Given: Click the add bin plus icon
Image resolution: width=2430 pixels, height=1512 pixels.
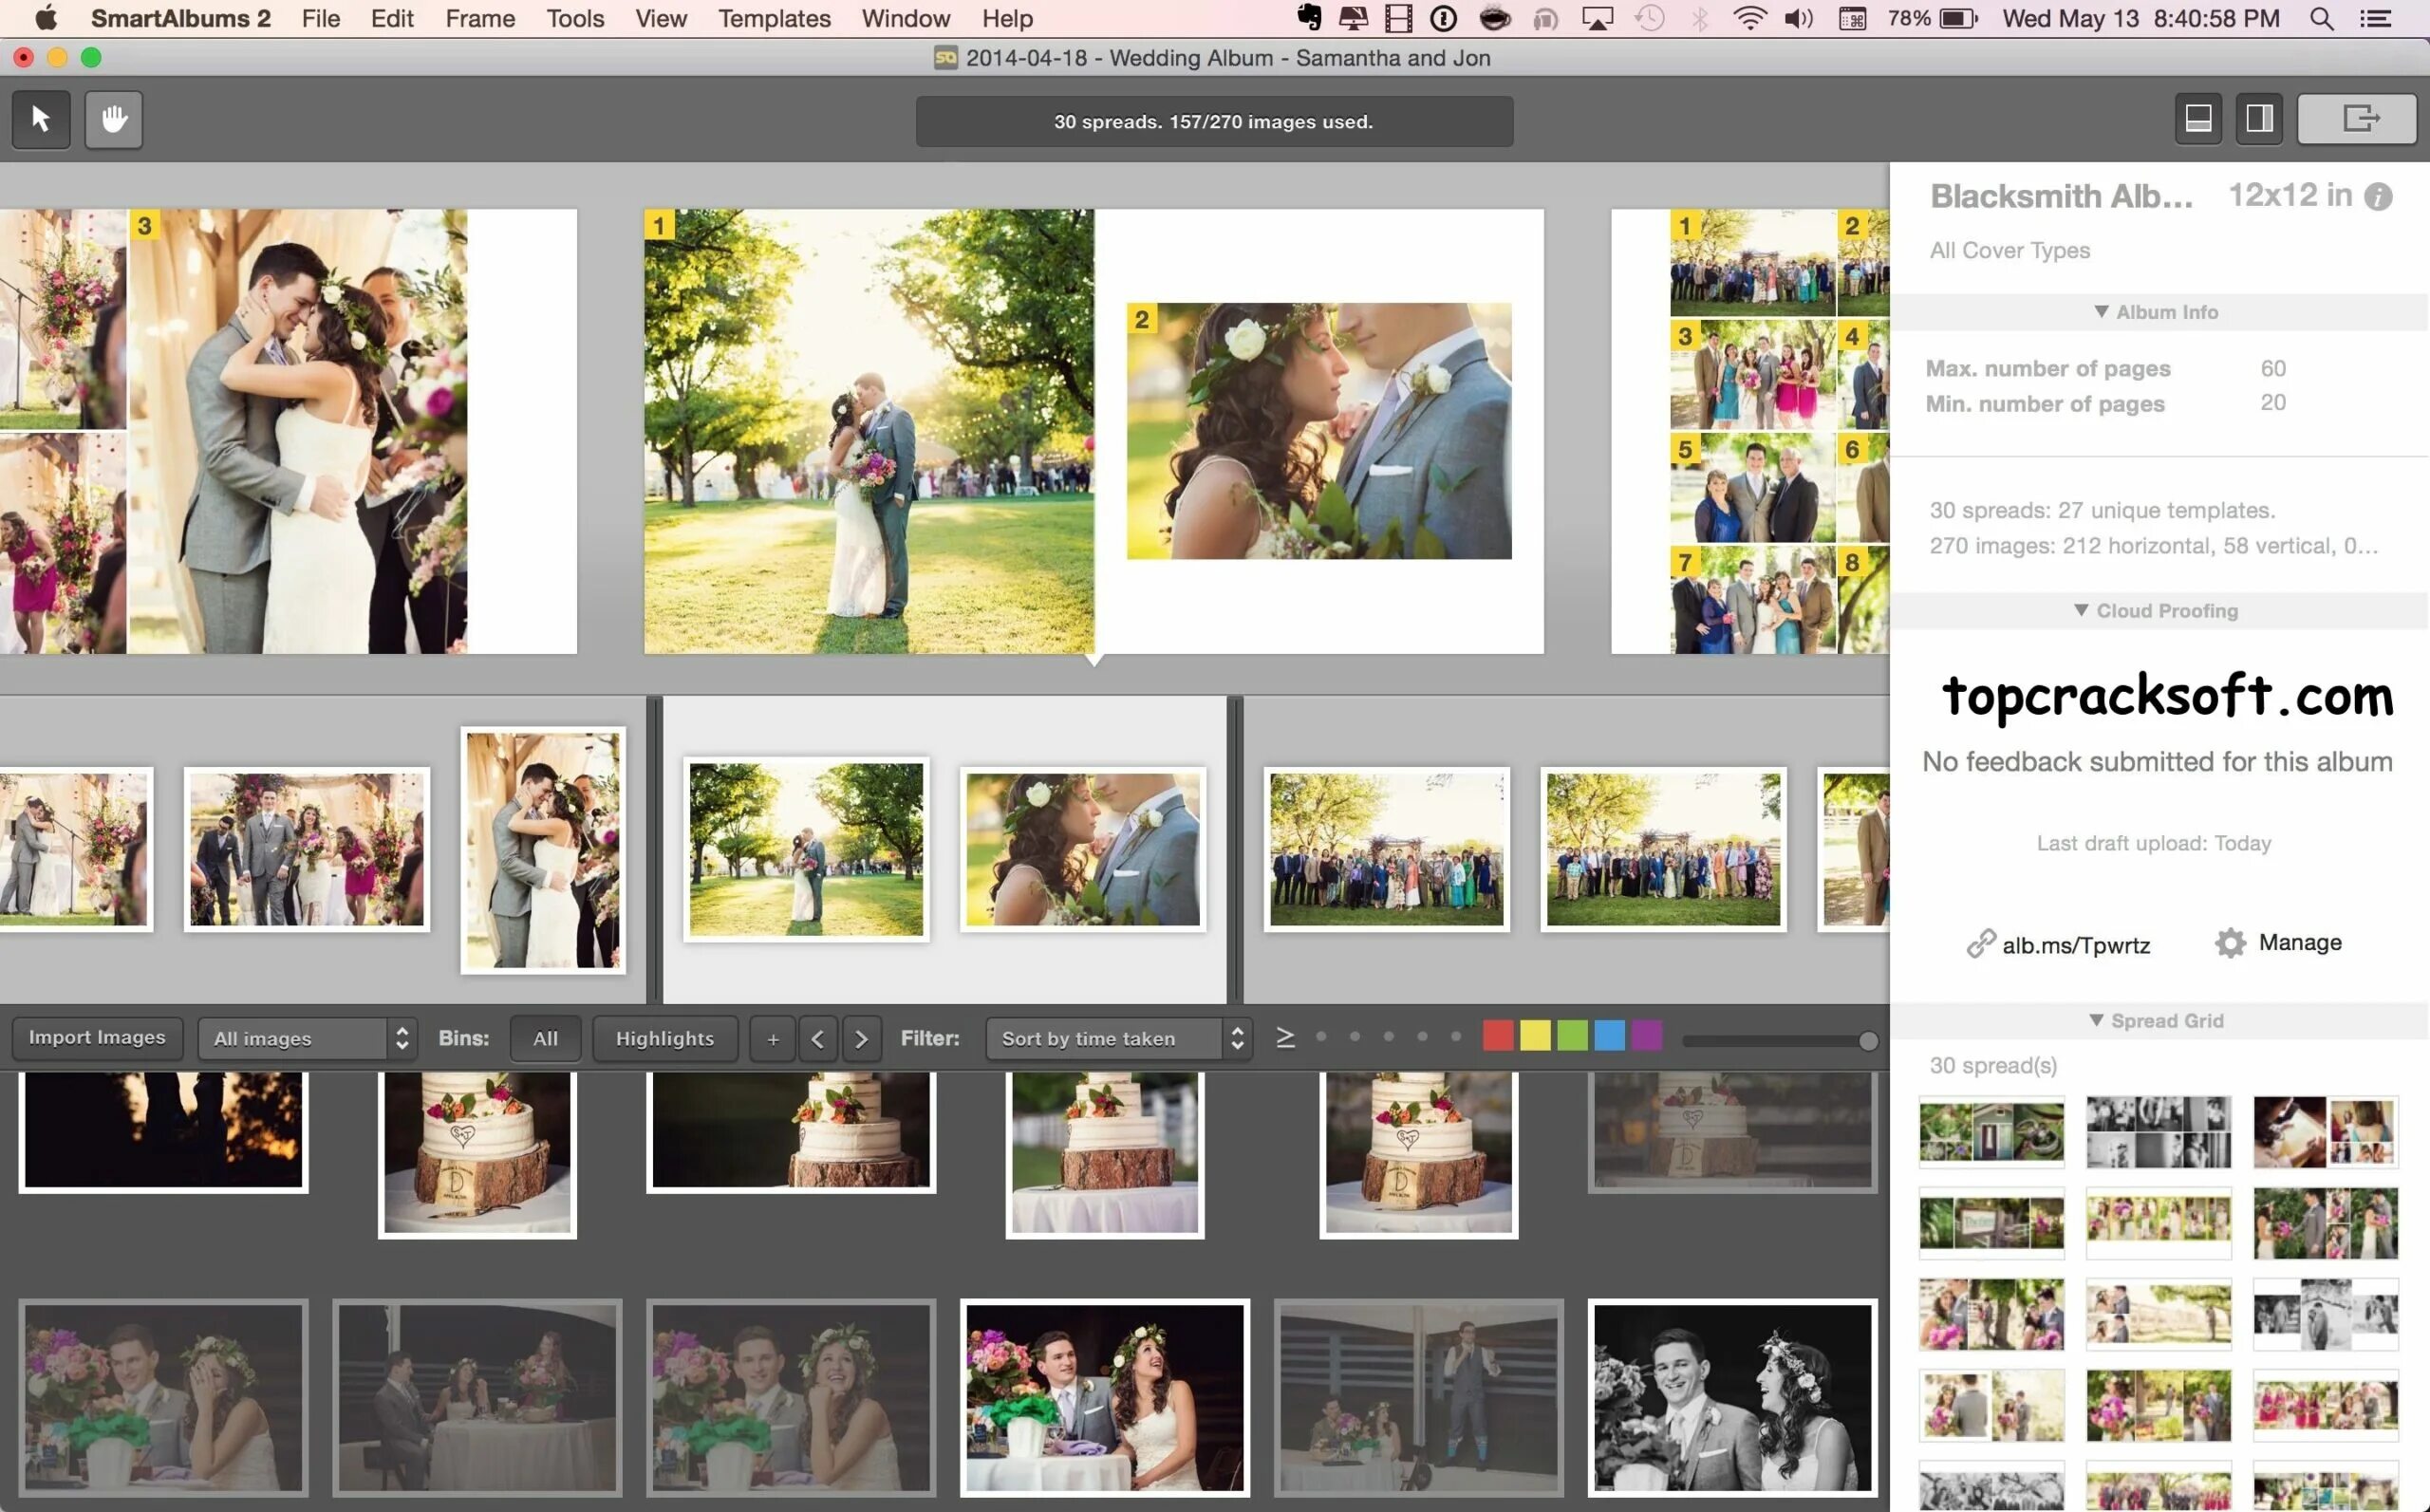Looking at the screenshot, I should pyautogui.click(x=772, y=1039).
